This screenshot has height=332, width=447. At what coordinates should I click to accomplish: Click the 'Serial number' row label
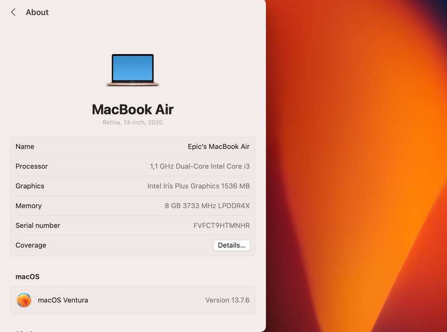37,225
